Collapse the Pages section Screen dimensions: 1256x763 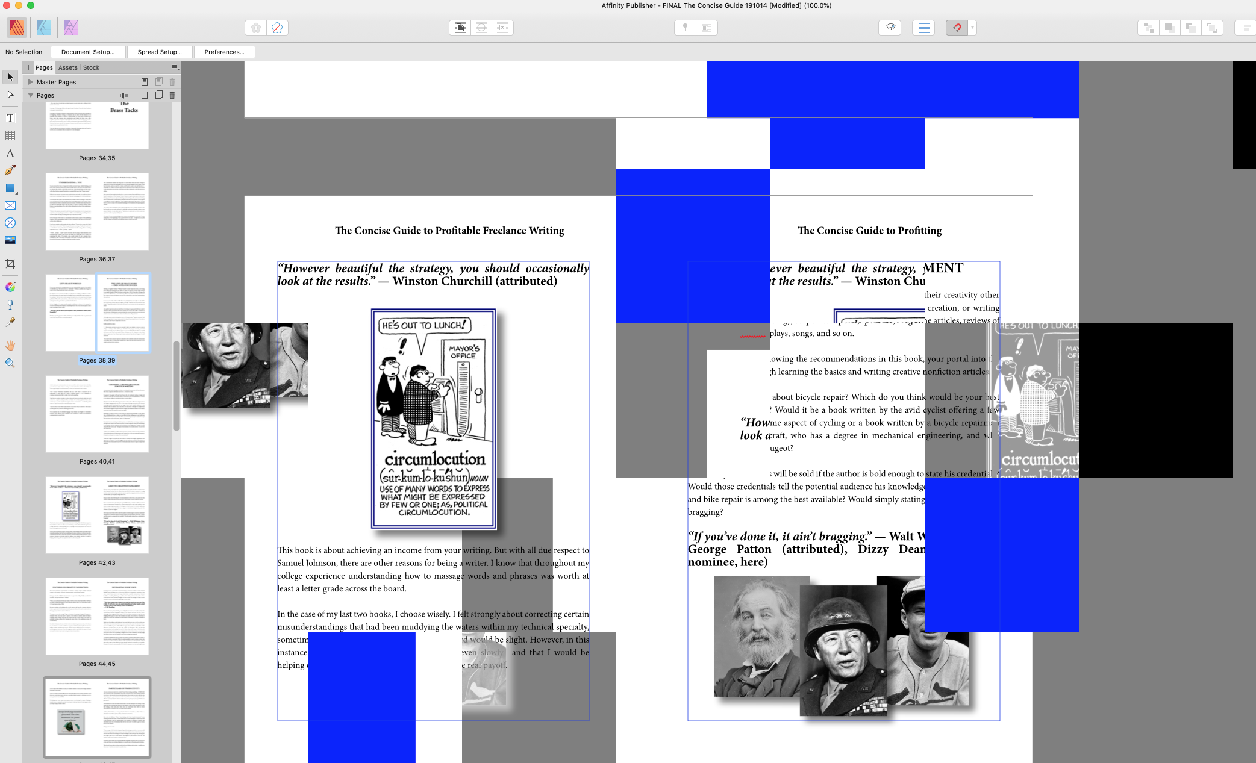(30, 95)
